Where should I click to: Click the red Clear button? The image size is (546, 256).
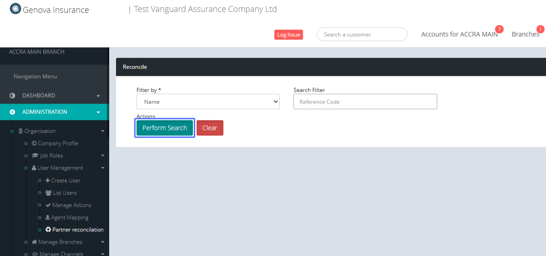click(210, 128)
